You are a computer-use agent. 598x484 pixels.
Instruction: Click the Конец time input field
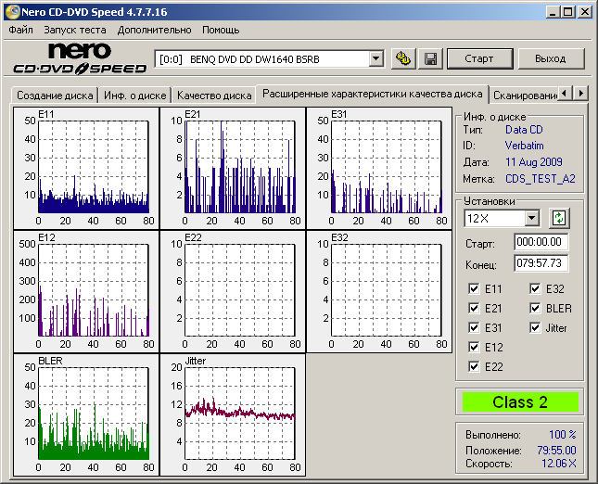pos(541,263)
